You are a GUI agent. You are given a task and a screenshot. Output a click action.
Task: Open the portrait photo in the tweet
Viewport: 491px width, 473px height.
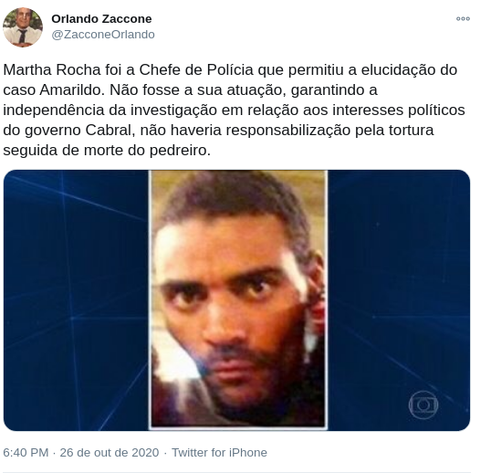click(238, 300)
